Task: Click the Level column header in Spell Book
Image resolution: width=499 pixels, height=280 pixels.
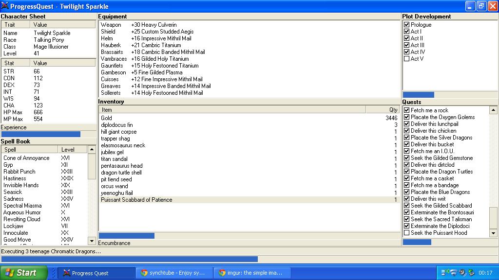Action: click(x=73, y=150)
